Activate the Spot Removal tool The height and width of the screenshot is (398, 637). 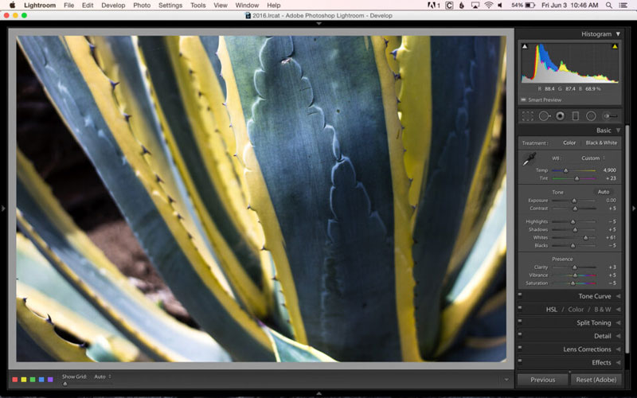[x=544, y=116]
